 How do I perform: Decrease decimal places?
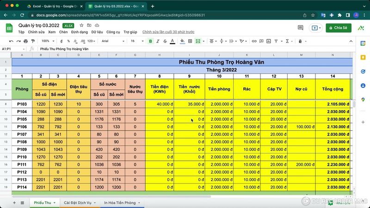[x=75, y=41]
